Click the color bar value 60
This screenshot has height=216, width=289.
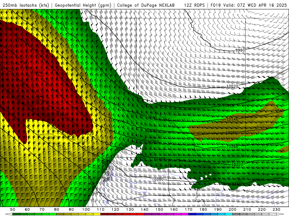(27, 210)
